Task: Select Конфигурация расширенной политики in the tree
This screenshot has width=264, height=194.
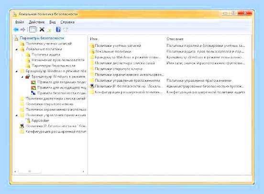Action: click(x=56, y=131)
